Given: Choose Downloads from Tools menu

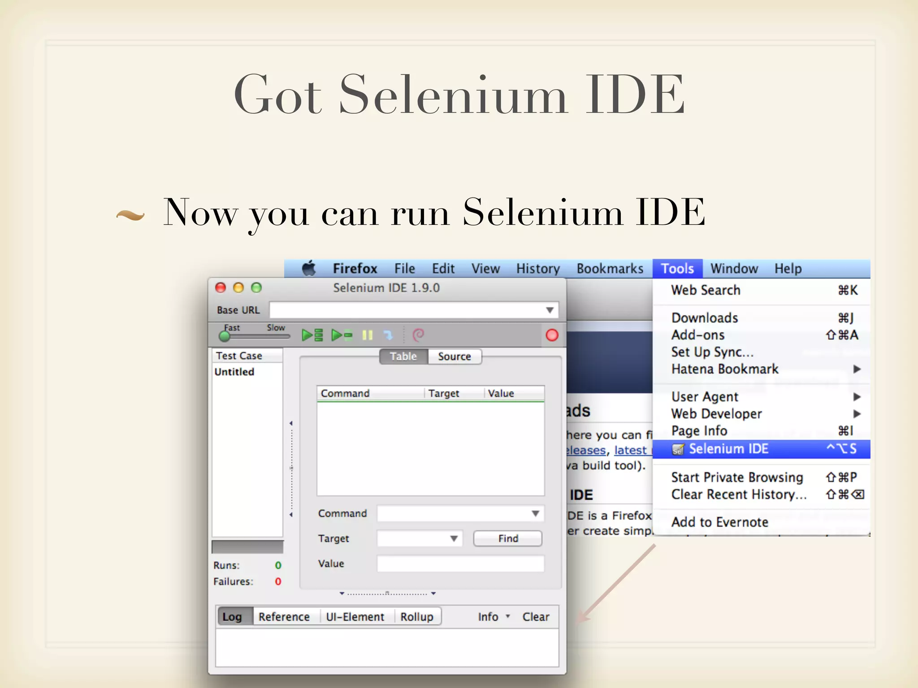Looking at the screenshot, I should pos(762,318).
